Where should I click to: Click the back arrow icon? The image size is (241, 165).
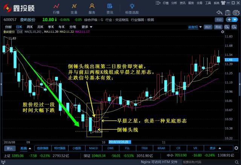pyautogui.click(x=219, y=12)
